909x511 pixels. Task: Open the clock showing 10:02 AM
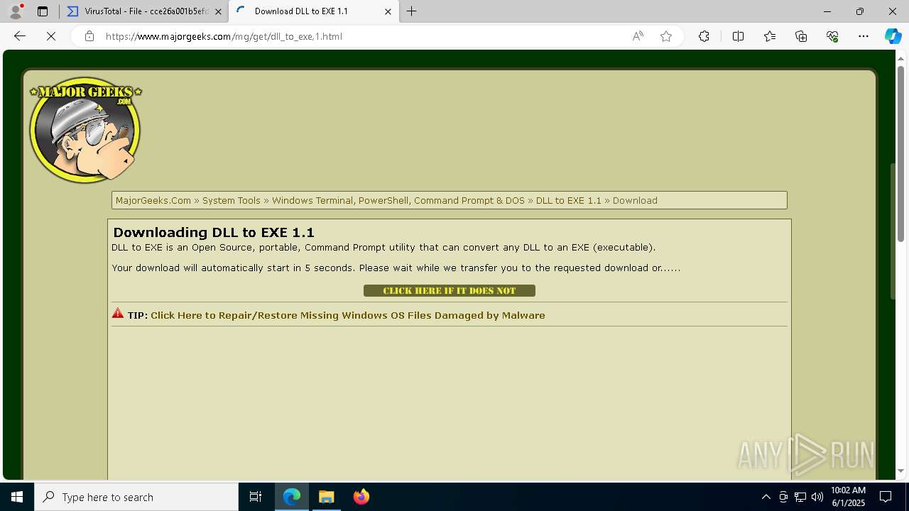click(848, 497)
